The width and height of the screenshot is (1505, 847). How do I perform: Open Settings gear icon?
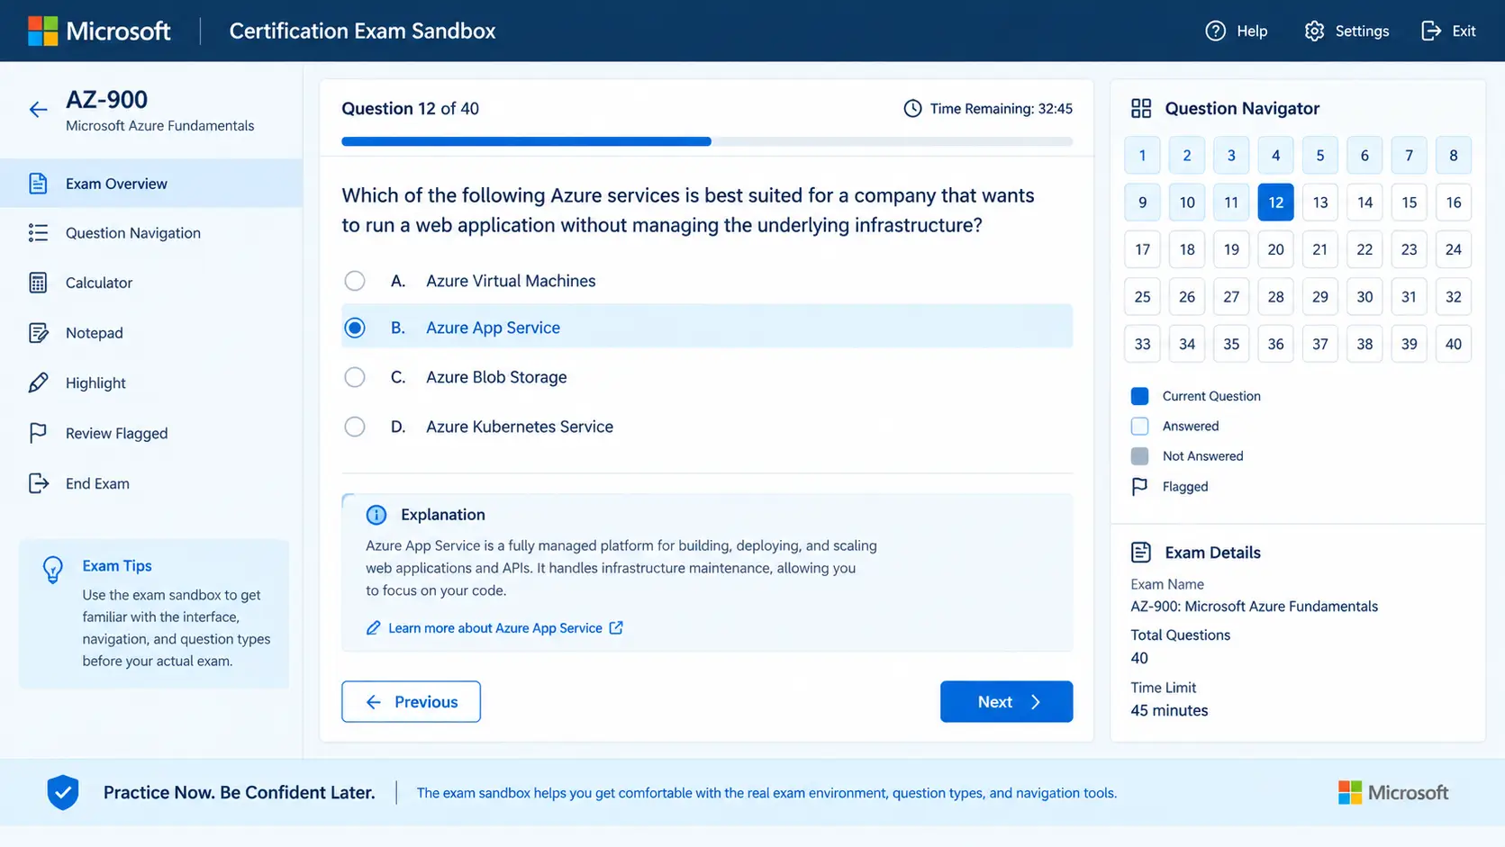click(x=1314, y=31)
